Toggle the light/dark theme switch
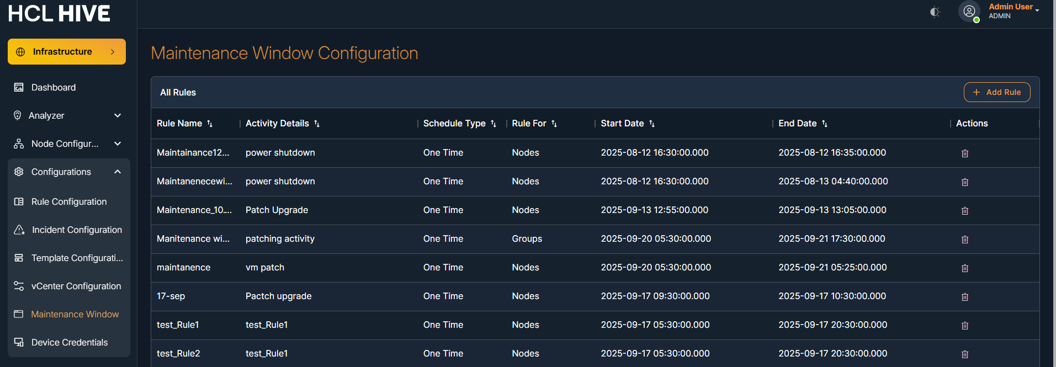This screenshot has height=367, width=1056. (x=935, y=12)
